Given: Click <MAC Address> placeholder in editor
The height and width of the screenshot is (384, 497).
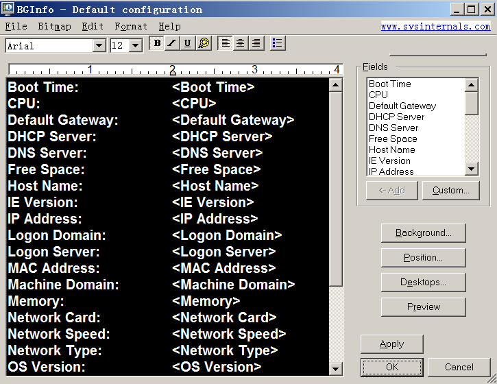Looking at the screenshot, I should click(223, 268).
